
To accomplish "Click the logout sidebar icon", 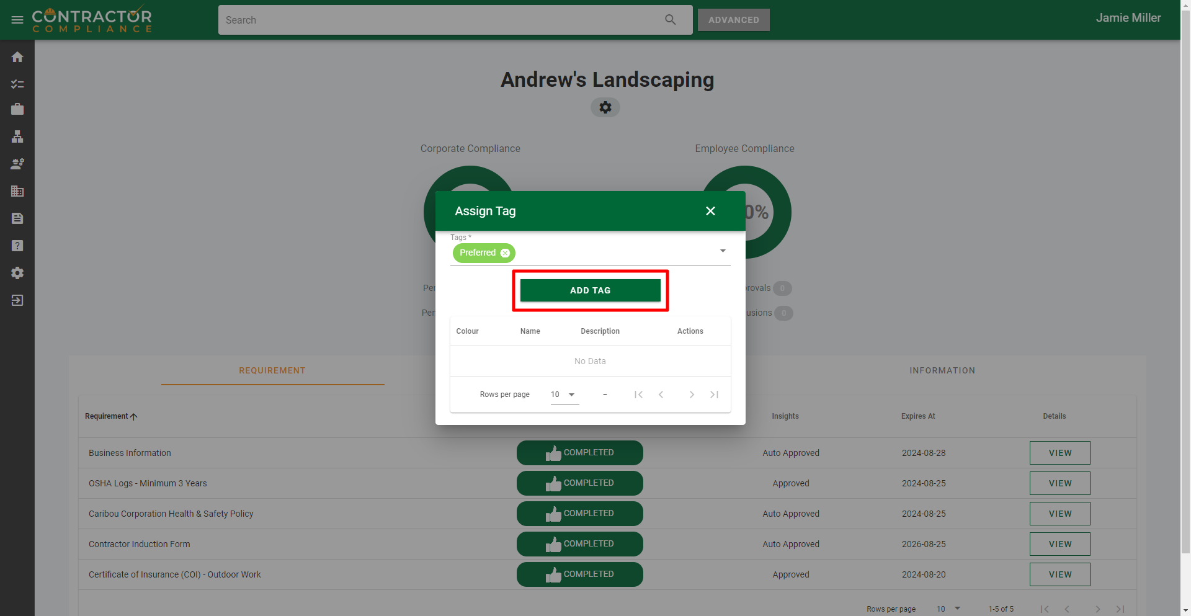I will pyautogui.click(x=17, y=300).
